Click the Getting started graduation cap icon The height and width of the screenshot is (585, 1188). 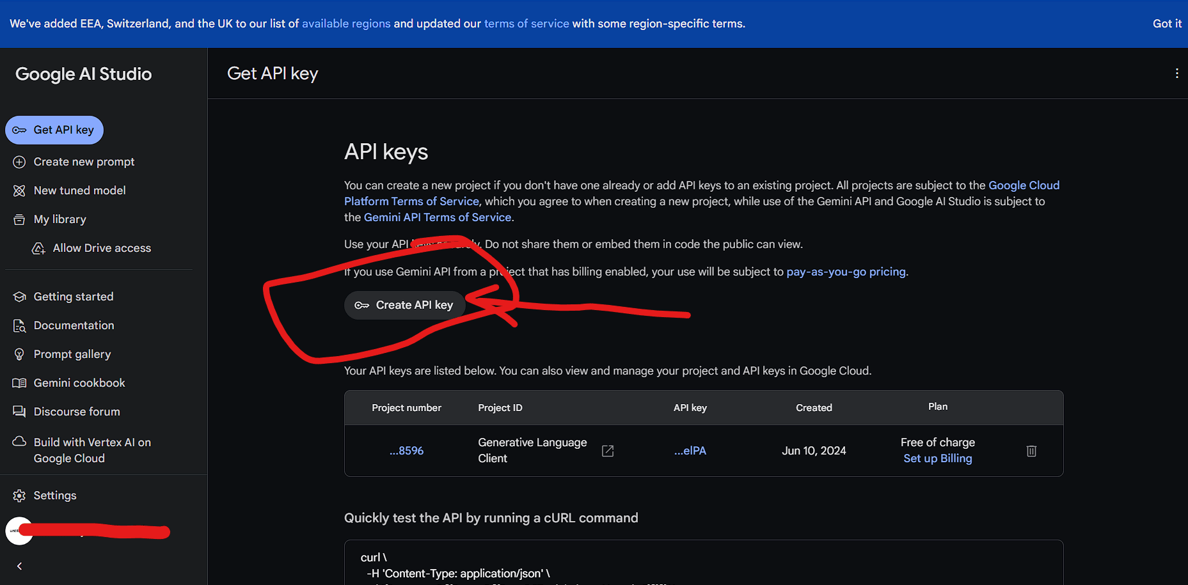(19, 297)
